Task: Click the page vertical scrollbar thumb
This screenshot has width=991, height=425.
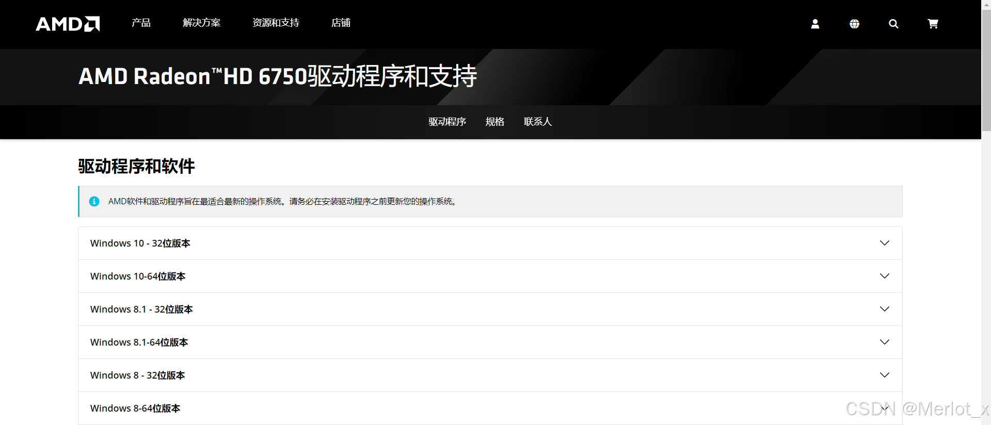Action: [986, 70]
